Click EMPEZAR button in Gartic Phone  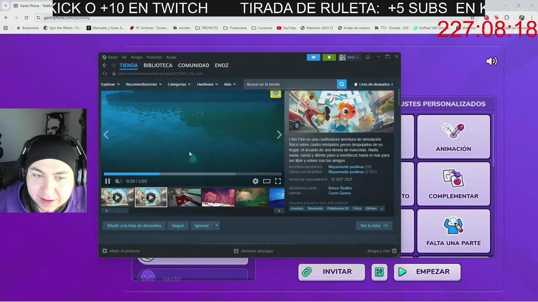coord(427,272)
